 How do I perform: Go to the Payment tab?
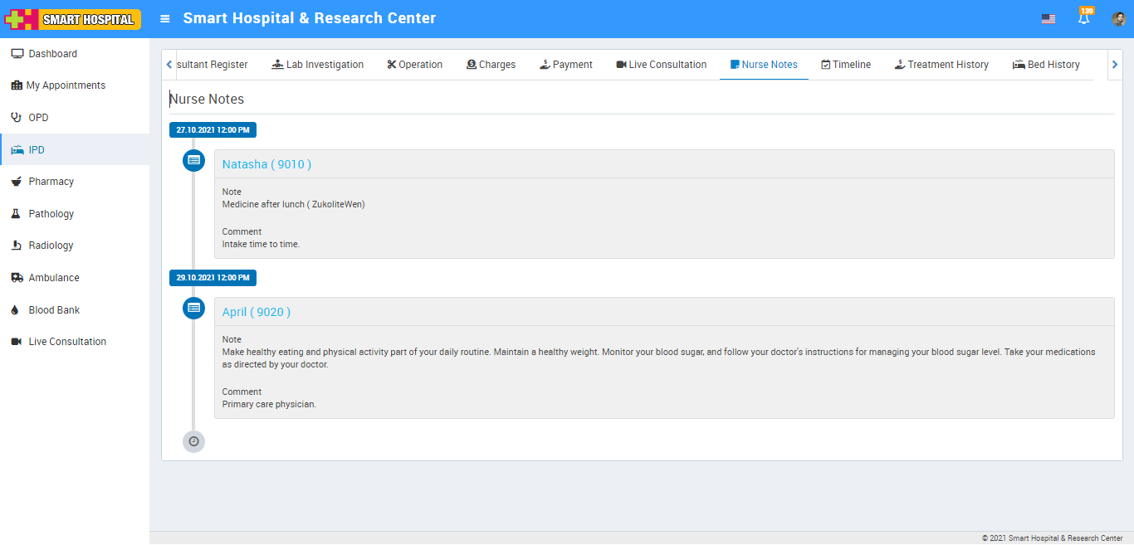click(x=565, y=65)
